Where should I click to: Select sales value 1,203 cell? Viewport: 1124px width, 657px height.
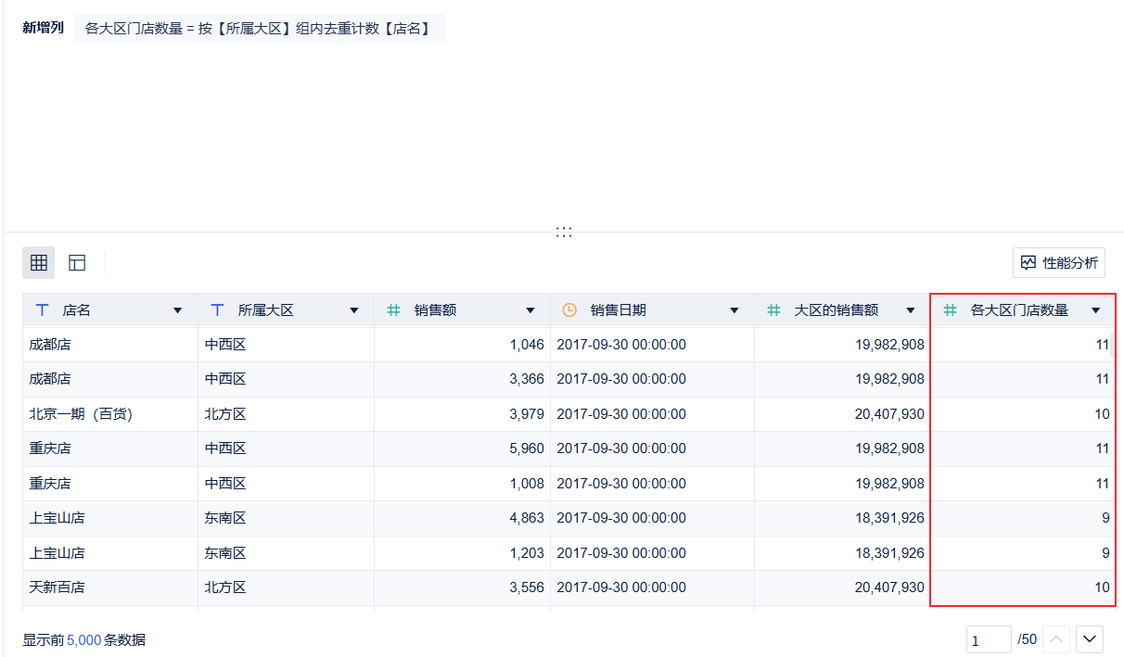point(462,553)
